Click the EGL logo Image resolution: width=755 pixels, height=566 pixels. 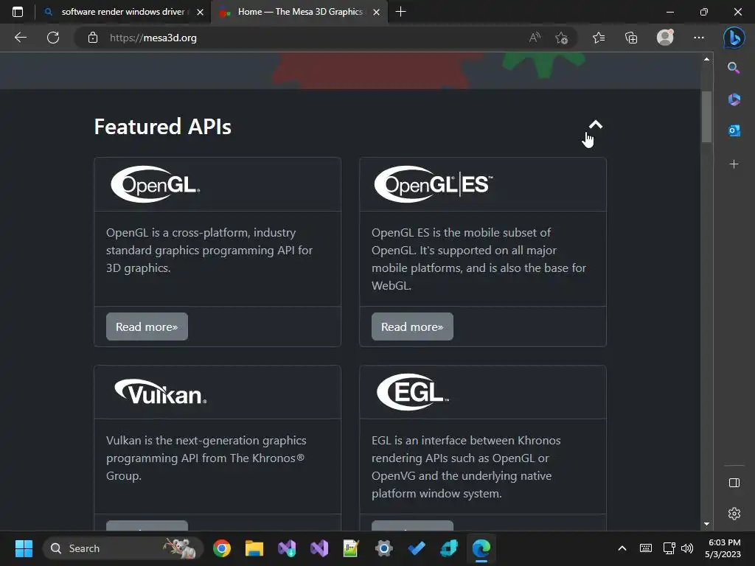[412, 392]
